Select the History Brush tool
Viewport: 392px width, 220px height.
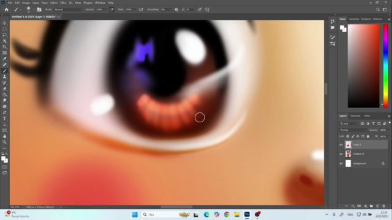[4, 83]
